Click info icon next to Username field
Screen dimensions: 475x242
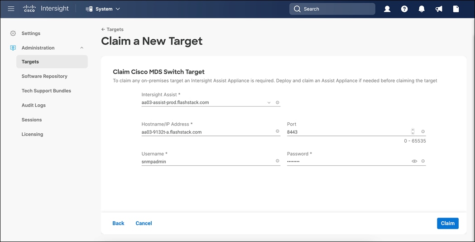[278, 161]
